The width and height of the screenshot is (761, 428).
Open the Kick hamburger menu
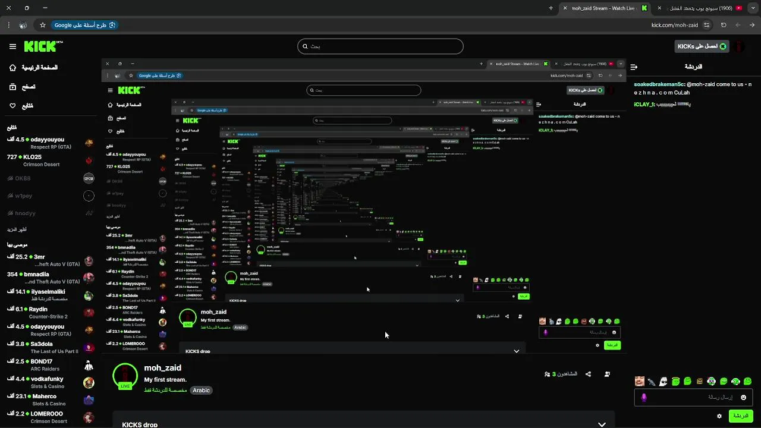click(12, 46)
